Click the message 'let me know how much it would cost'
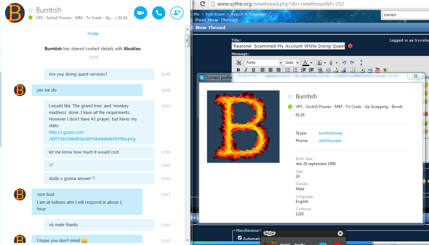The height and width of the screenshot is (245, 429). pos(99,152)
